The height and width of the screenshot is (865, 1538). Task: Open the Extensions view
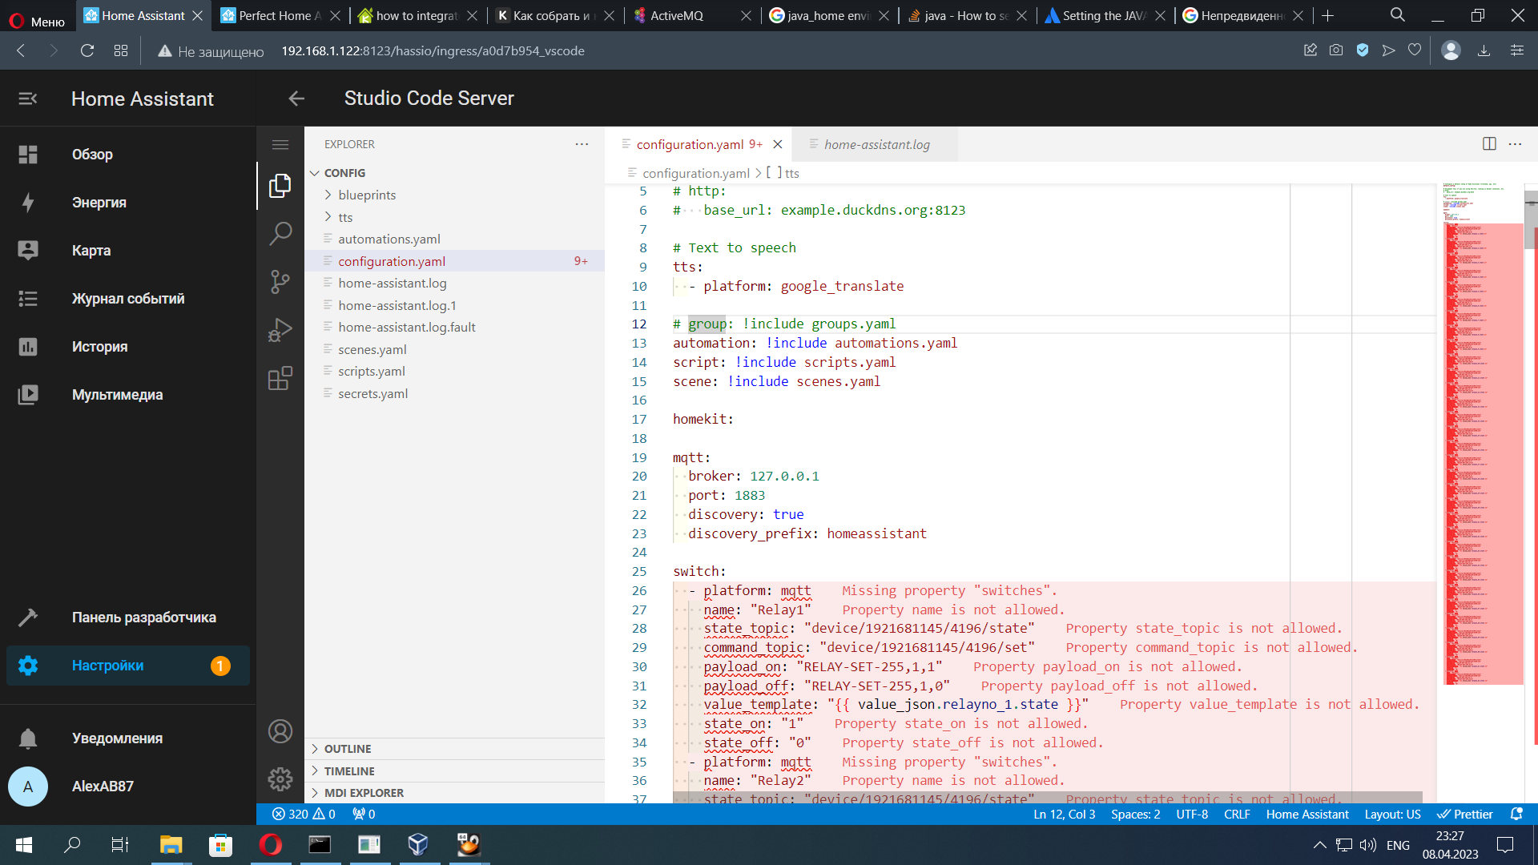[x=280, y=378]
